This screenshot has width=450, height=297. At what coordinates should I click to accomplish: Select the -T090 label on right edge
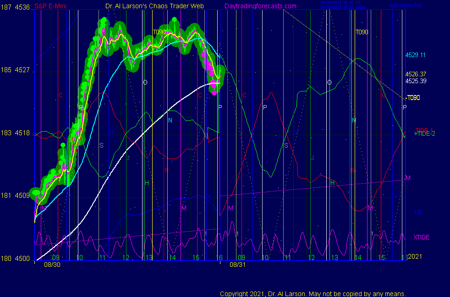tap(413, 97)
